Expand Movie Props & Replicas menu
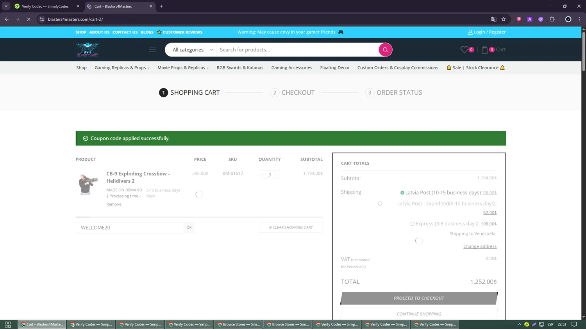Viewport: 586px width, 329px height. (x=183, y=68)
